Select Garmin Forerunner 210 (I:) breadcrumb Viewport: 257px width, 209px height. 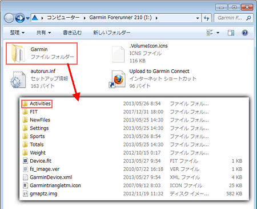[x=121, y=18]
